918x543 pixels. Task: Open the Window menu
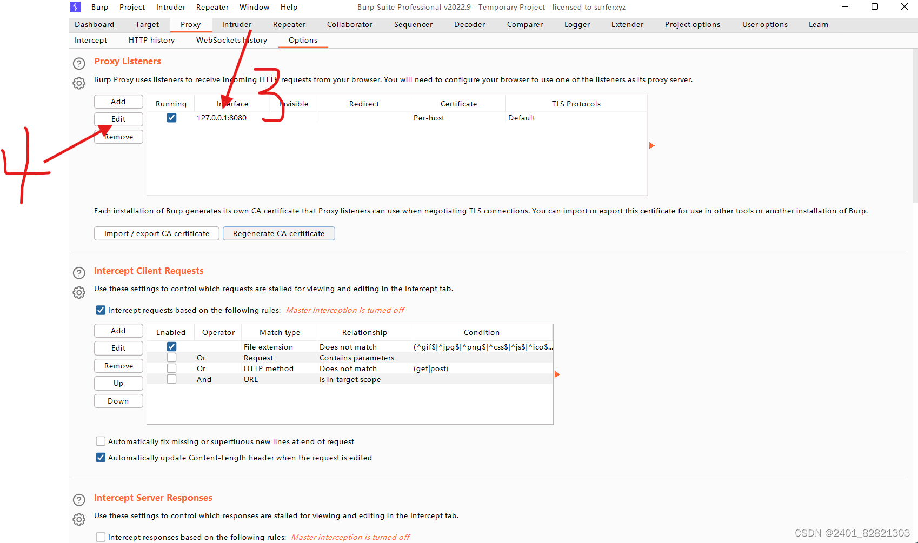(x=254, y=7)
